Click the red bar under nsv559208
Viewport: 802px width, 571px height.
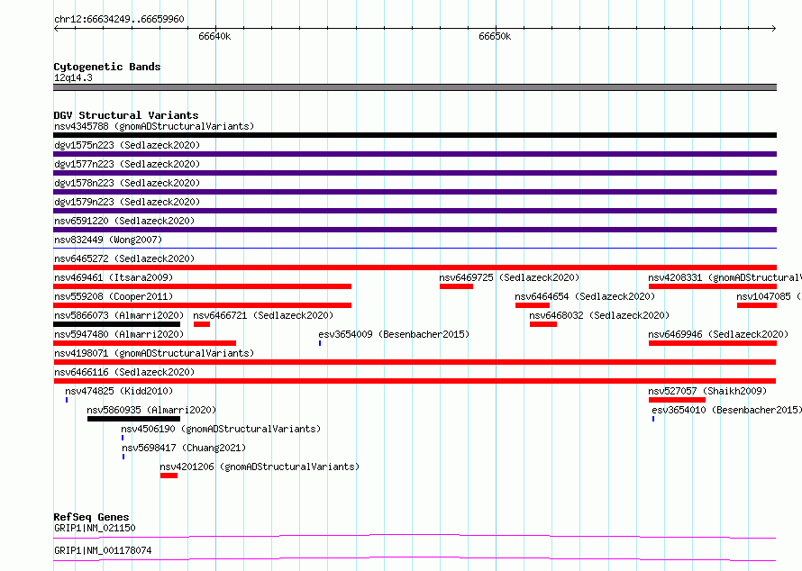[203, 305]
